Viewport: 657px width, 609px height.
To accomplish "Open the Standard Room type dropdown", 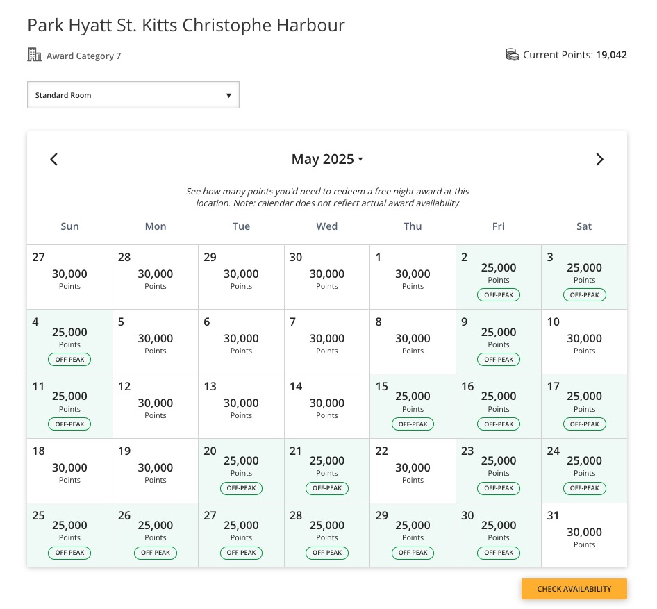I will click(133, 94).
